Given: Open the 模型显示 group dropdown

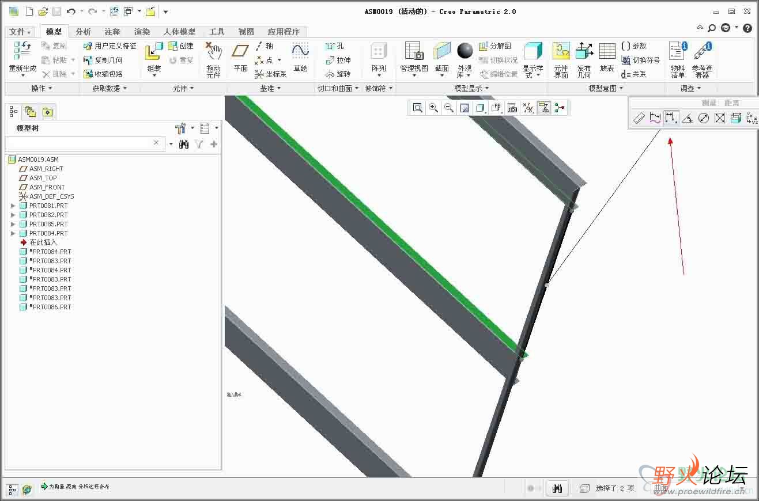Looking at the screenshot, I should tap(471, 88).
